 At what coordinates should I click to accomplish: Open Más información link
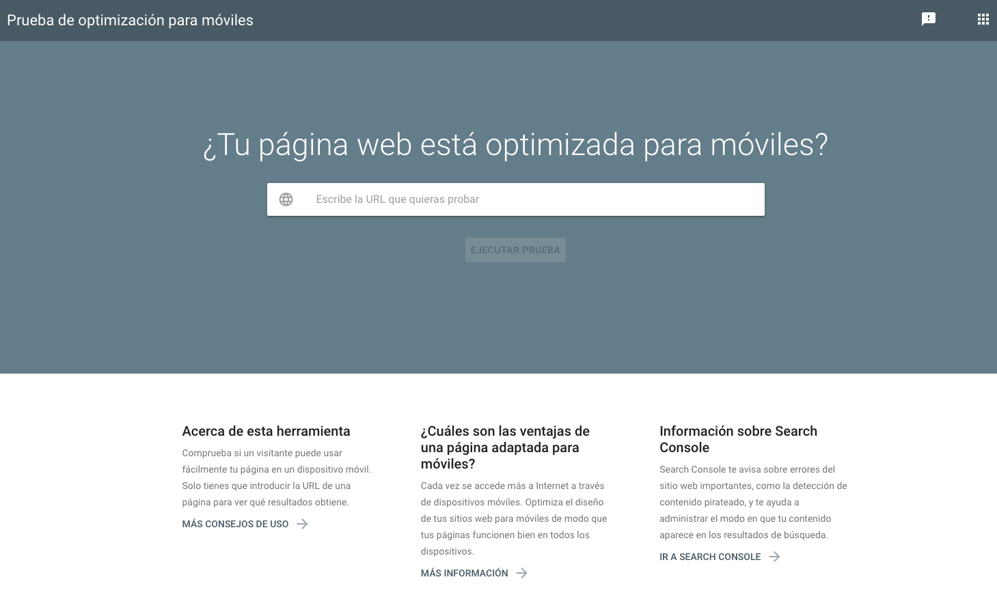click(464, 573)
